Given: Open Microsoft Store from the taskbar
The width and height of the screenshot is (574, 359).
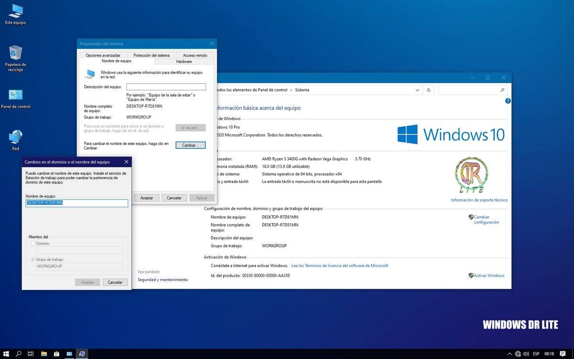Looking at the screenshot, I should click(56, 354).
